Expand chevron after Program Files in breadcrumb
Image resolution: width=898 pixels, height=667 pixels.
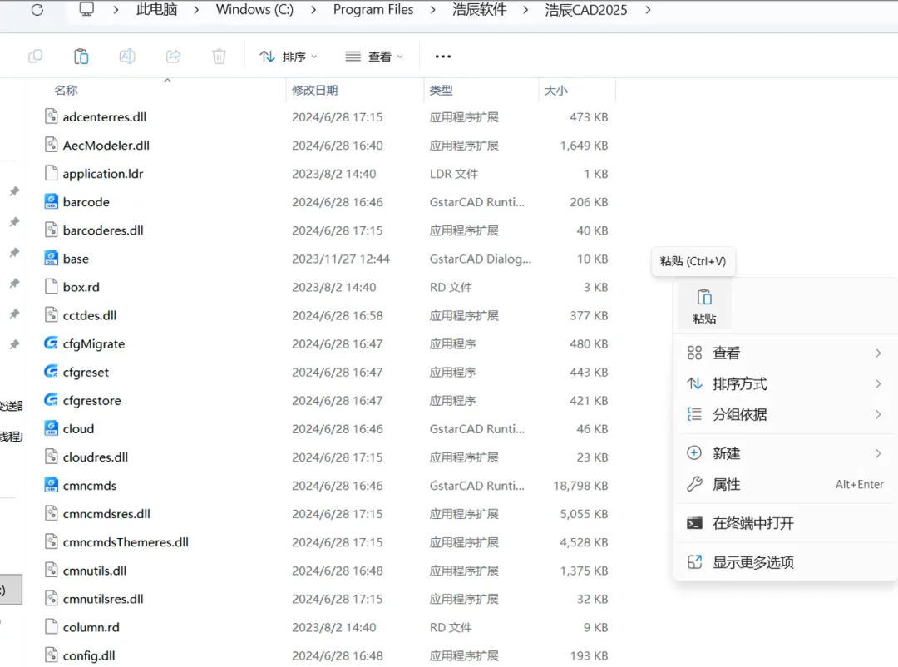pyautogui.click(x=432, y=10)
